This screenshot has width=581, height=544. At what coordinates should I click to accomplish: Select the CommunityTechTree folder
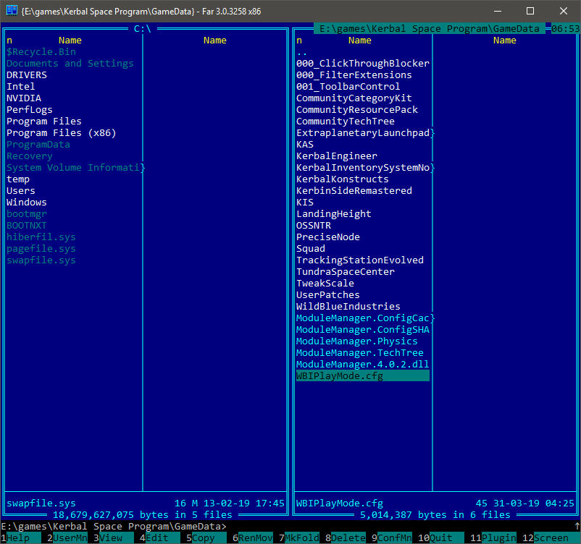(346, 122)
